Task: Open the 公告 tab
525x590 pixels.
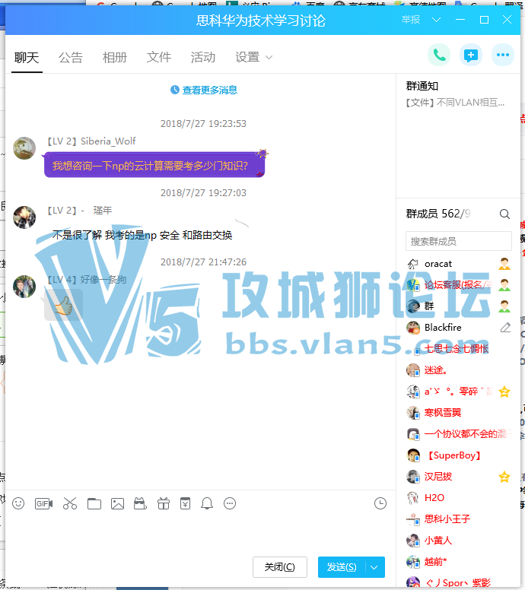Action: click(x=71, y=58)
